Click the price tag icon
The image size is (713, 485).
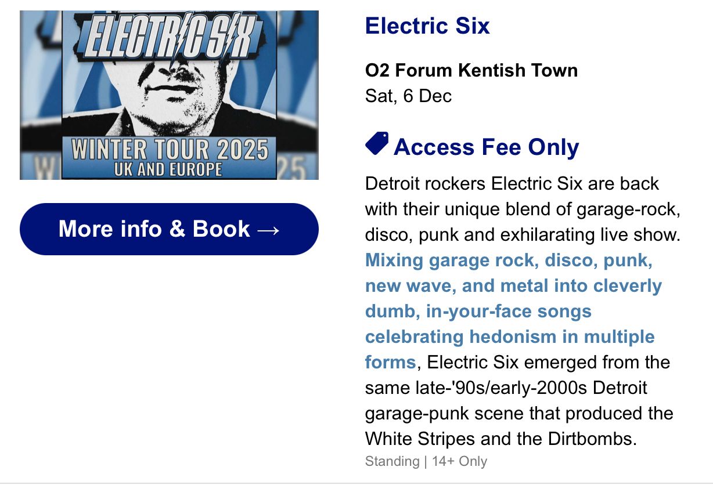click(x=377, y=144)
